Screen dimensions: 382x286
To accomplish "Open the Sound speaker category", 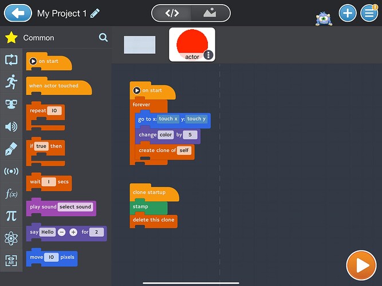I will point(11,127).
